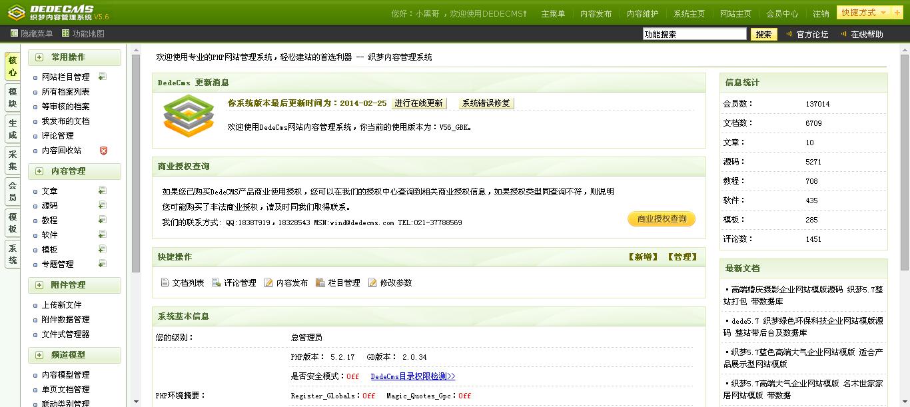The image size is (910, 407).
Task: Click the 功能搜索 input field
Action: [695, 34]
